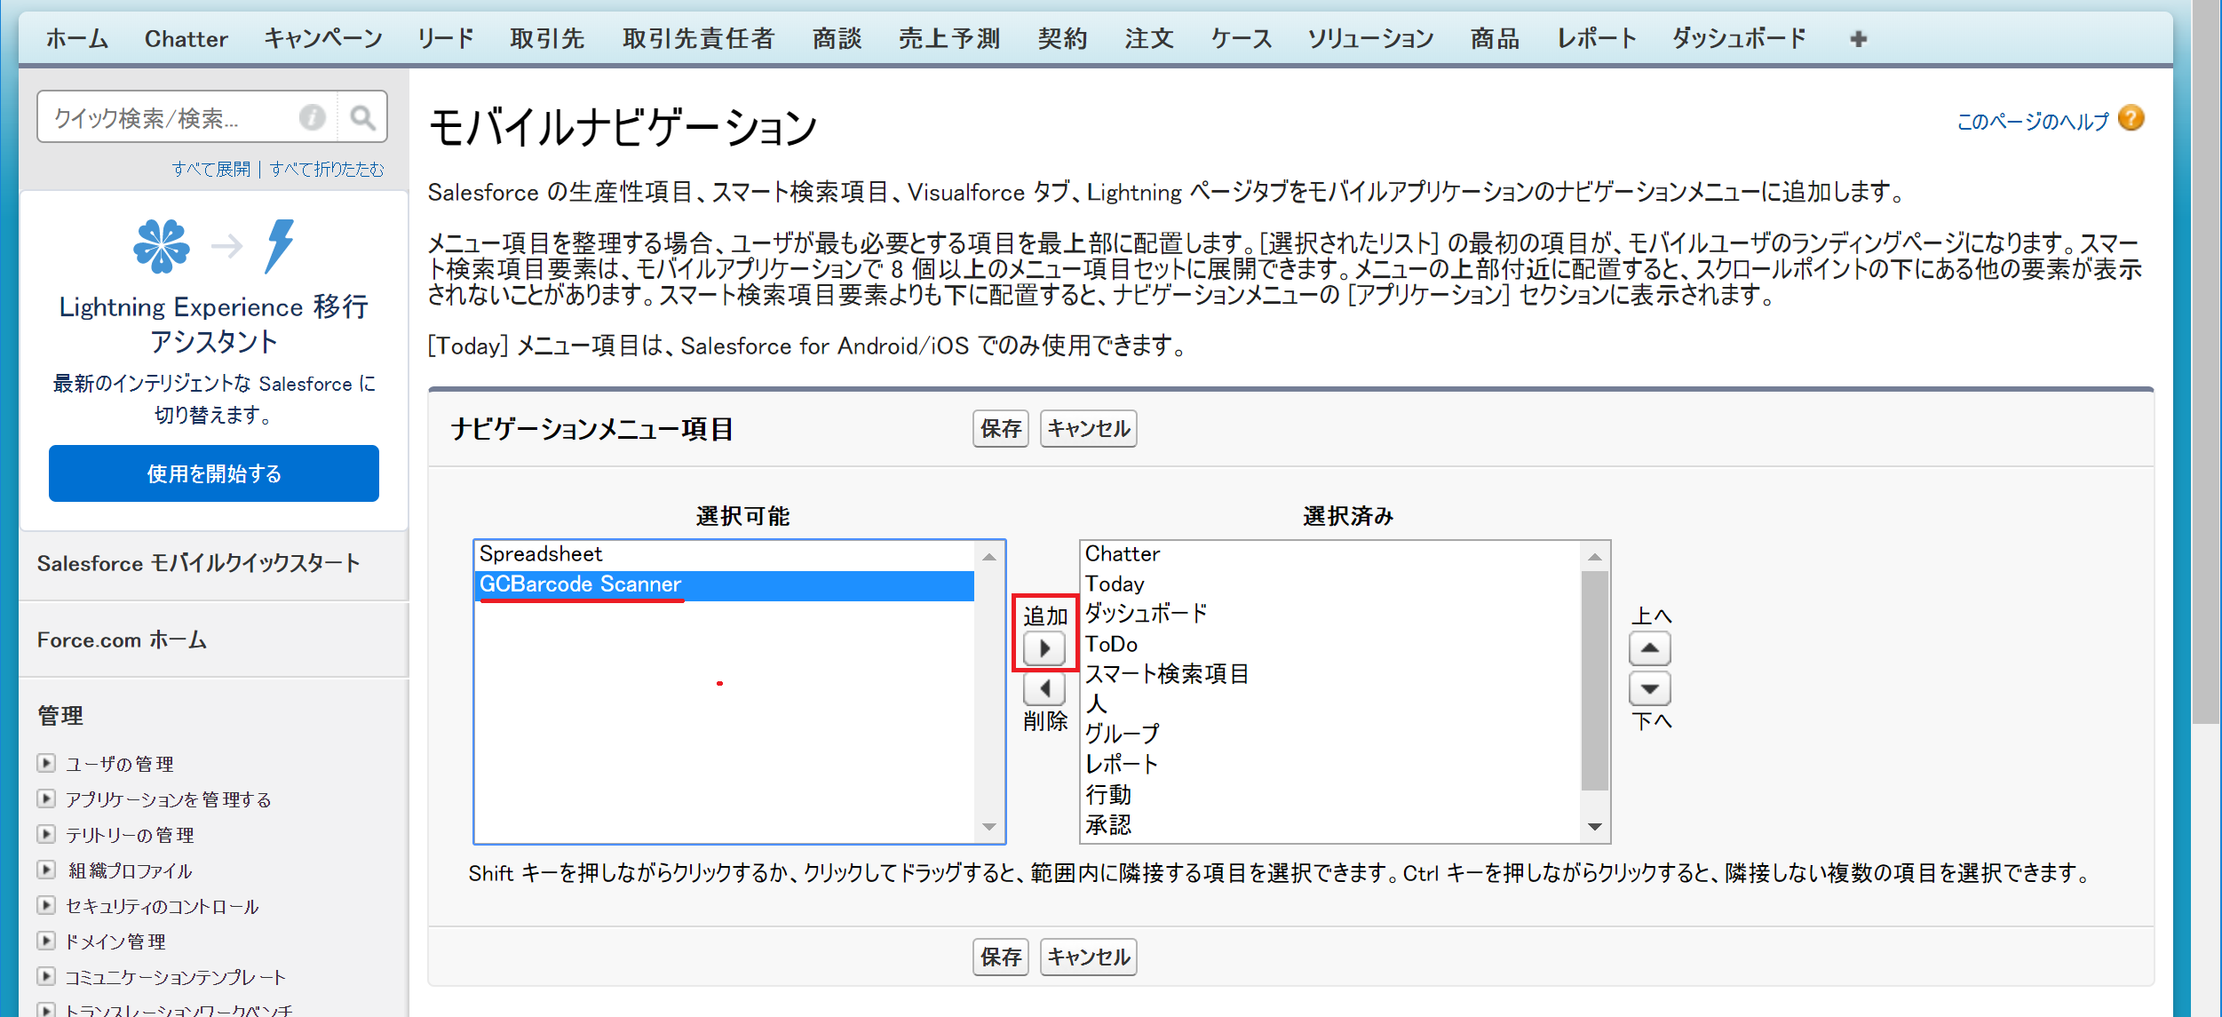Expand ユーザの管理 tree node
Viewport: 2222px width, 1017px height.
[46, 763]
